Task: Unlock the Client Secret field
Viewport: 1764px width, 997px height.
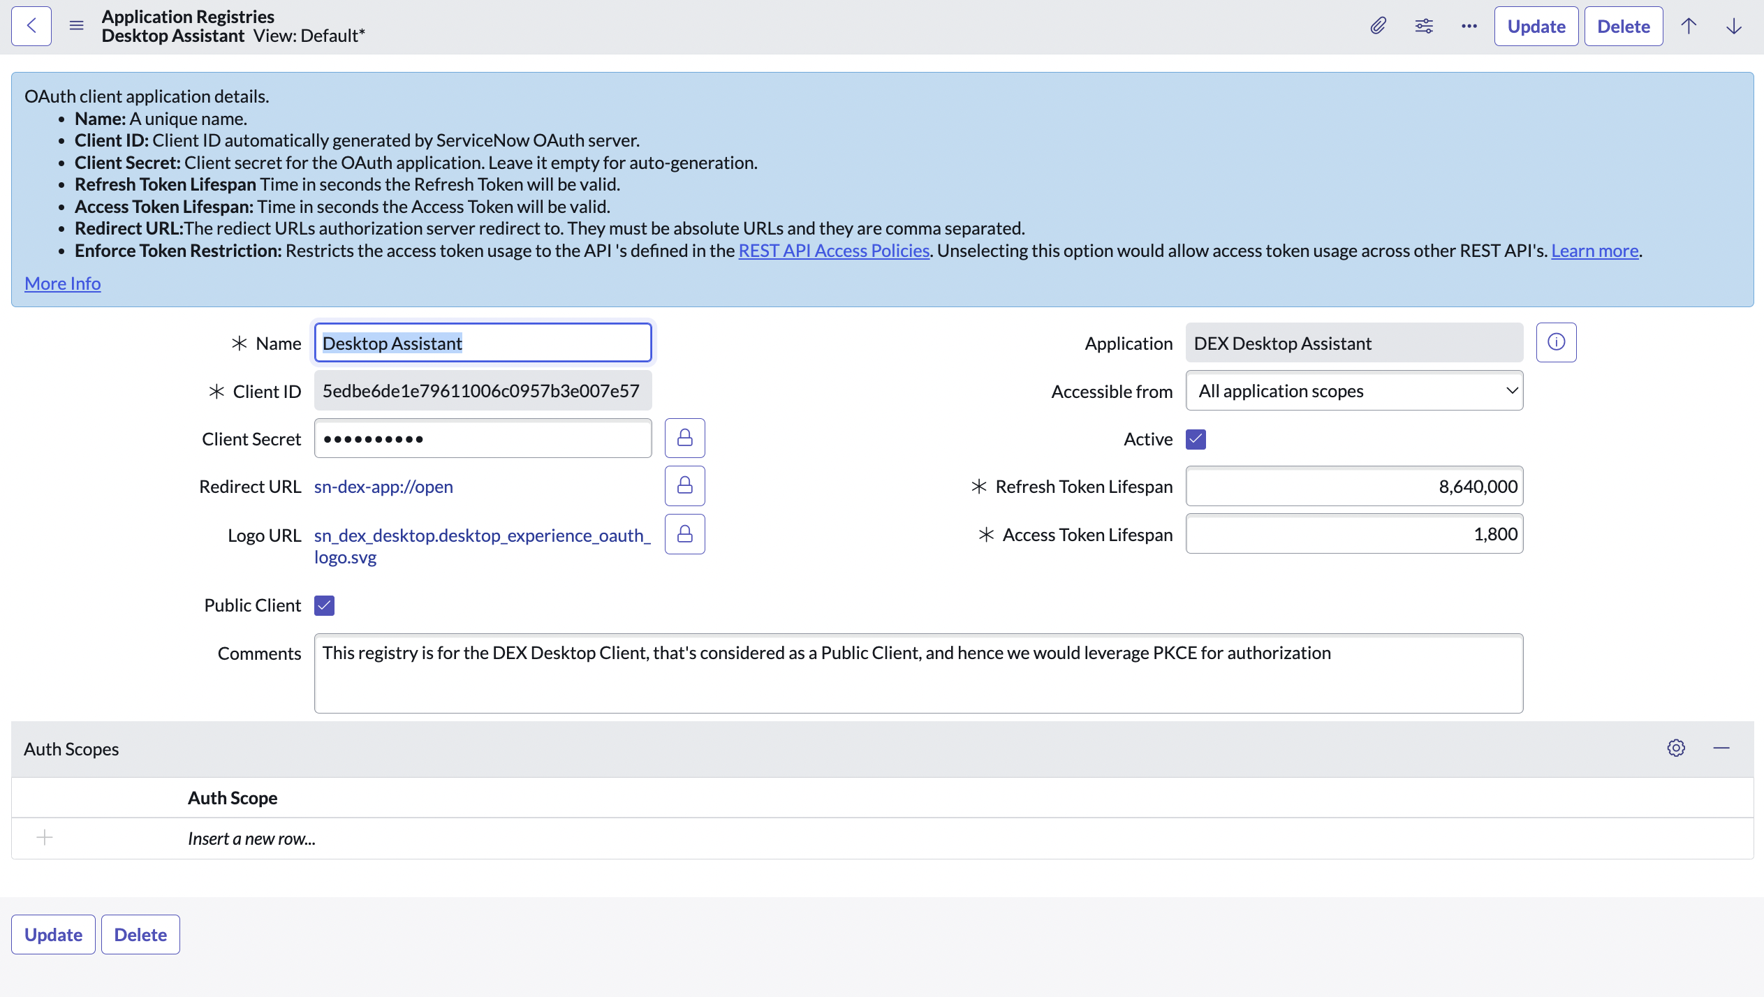Action: point(684,438)
